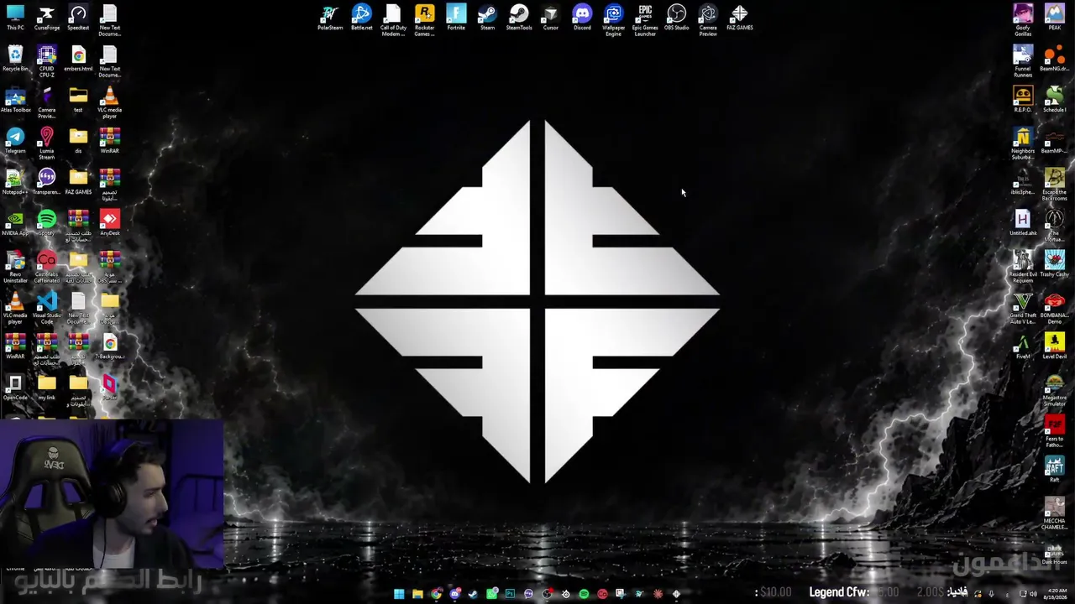Image resolution: width=1075 pixels, height=604 pixels.
Task: Launch CPUID CPU-Z shortcut
Action: coord(46,61)
